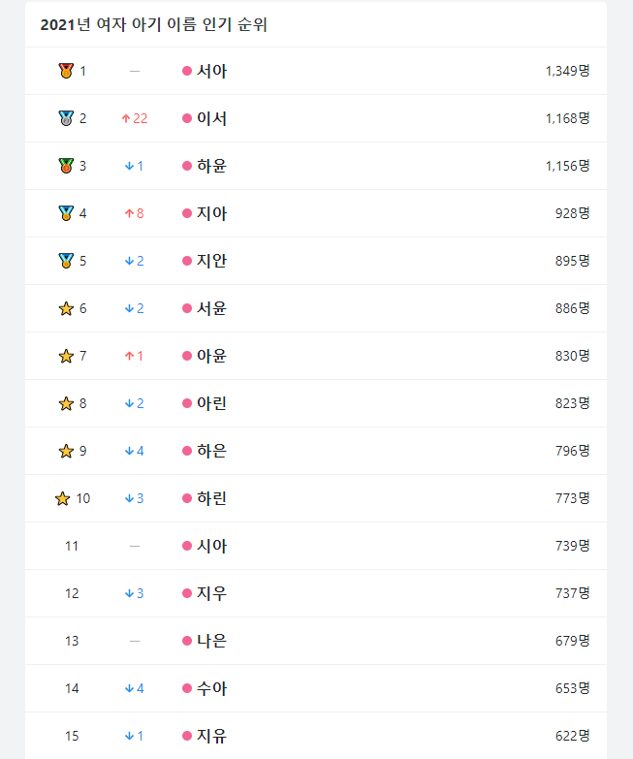Image resolution: width=633 pixels, height=759 pixels.
Task: Select the name 하윤
Action: [x=211, y=166]
